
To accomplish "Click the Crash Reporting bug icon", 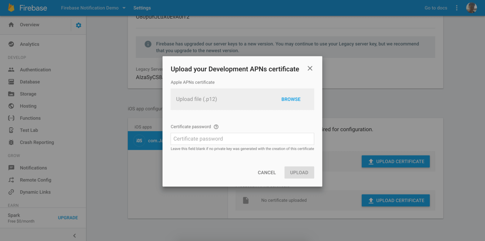I will click(x=11, y=142).
